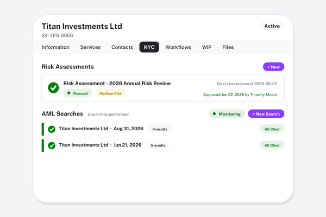This screenshot has height=217, width=326.
Task: Click the Proceed badge
Action: click(x=78, y=93)
